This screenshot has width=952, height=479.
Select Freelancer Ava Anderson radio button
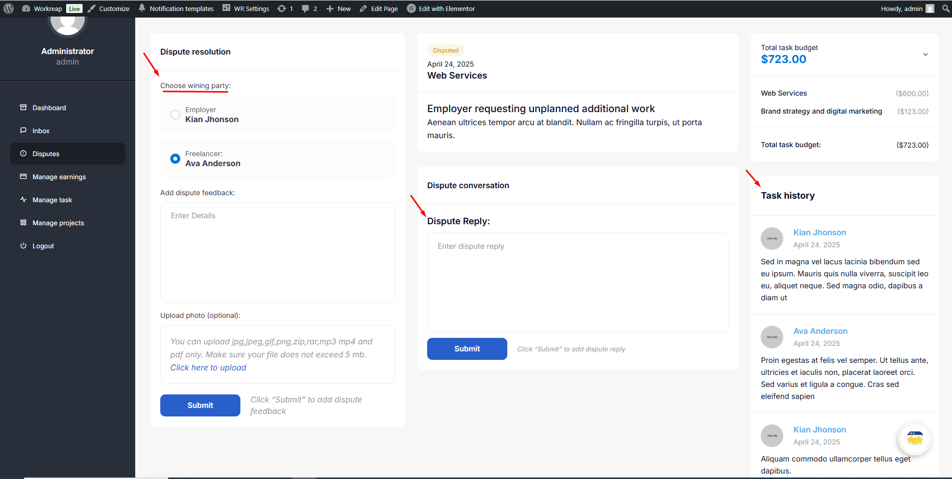coord(175,159)
